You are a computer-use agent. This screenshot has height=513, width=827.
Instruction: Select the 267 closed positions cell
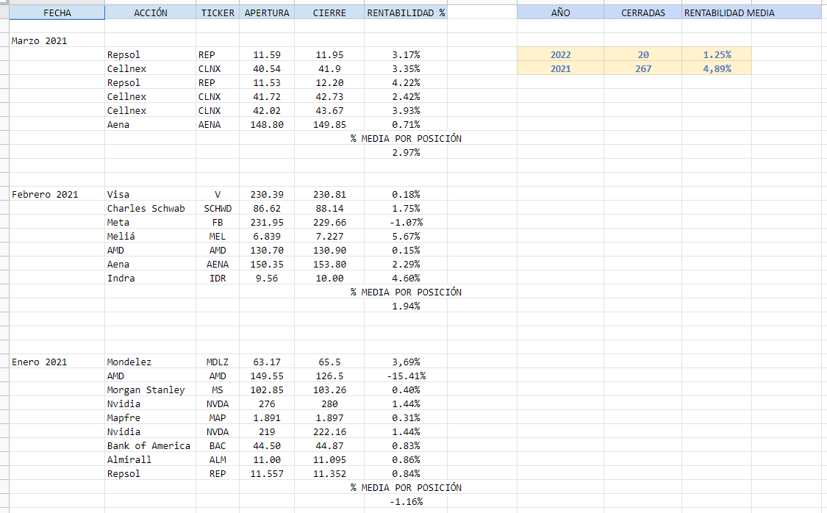(x=643, y=68)
